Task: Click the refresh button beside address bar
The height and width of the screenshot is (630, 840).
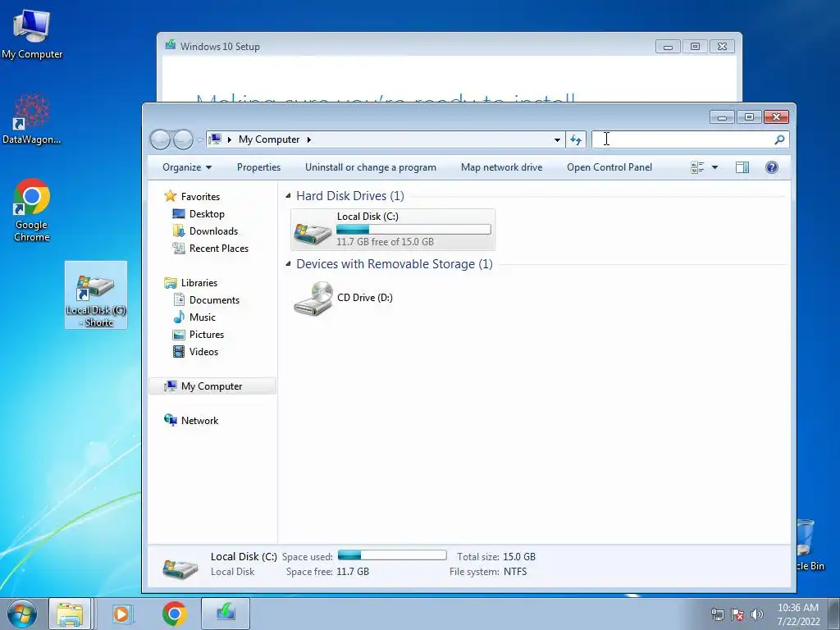Action: point(576,139)
